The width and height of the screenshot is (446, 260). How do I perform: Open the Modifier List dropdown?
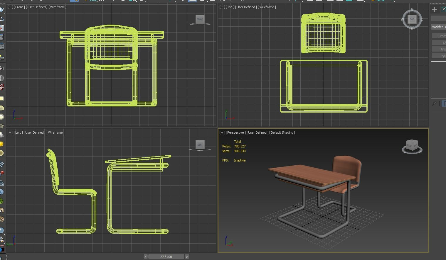coord(438,27)
